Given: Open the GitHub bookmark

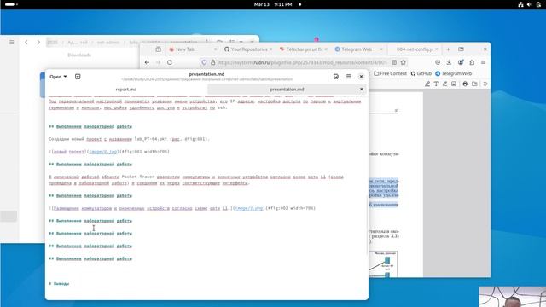Looking at the screenshot, I should pos(421,73).
